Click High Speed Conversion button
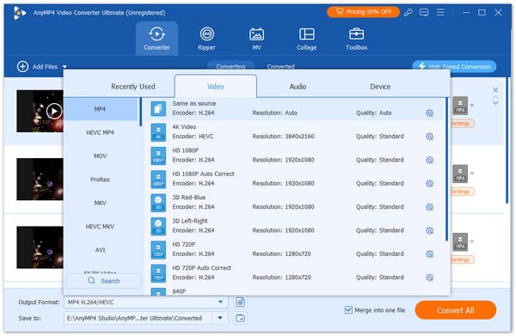The image size is (516, 336). tap(454, 66)
